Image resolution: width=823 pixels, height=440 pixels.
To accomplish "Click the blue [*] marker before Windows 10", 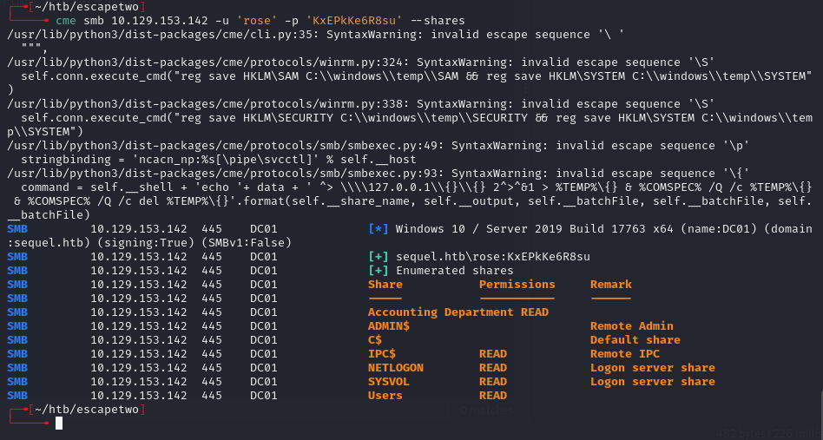I will click(x=378, y=229).
